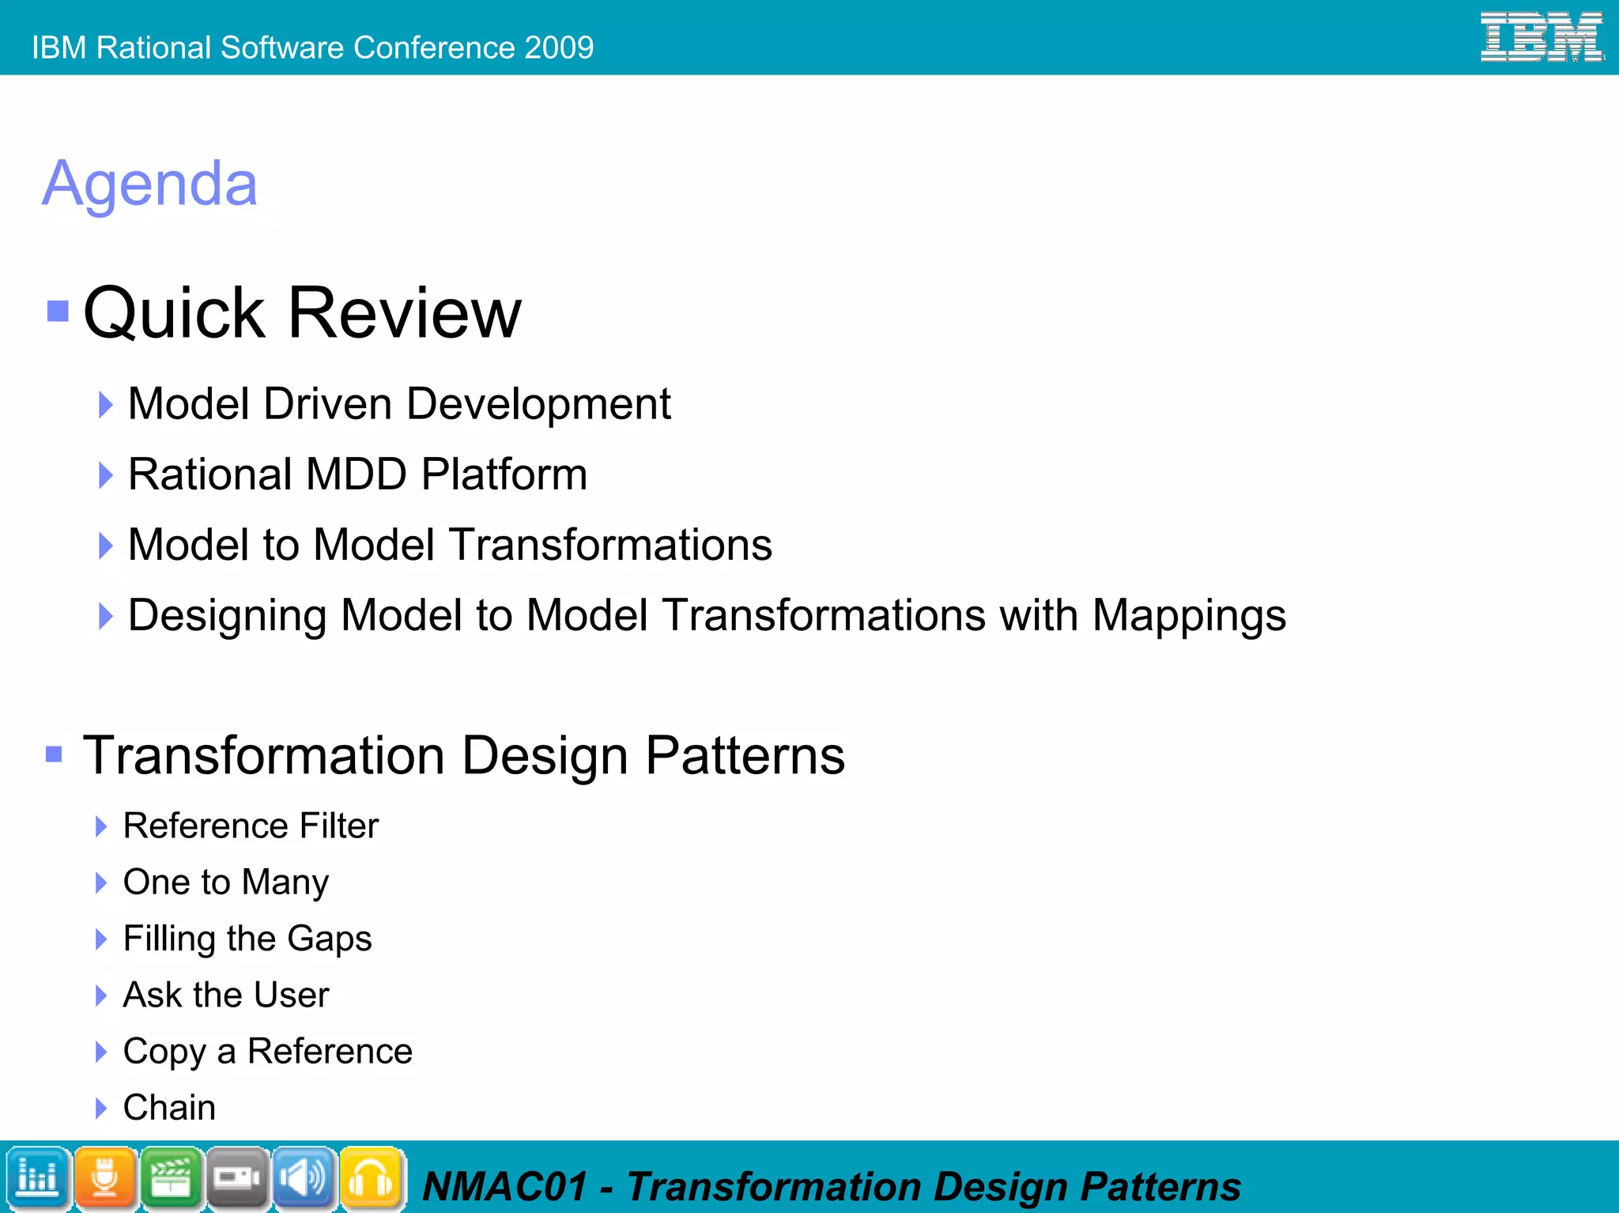Screen dimensions: 1619x1213
Task: Click the Agenda slide title
Action: click(x=149, y=183)
